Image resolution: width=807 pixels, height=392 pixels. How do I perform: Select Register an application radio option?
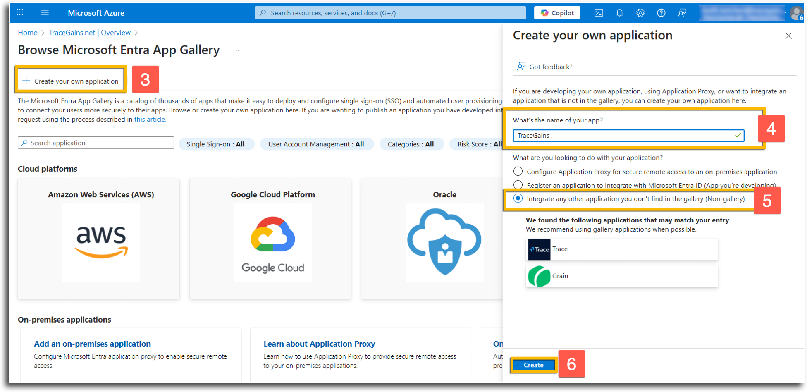(518, 184)
